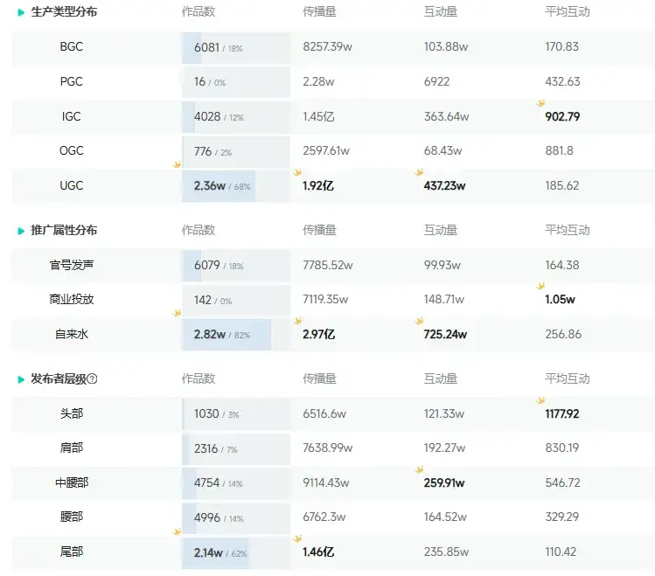
Task: Sort by 作品数 in 生产类型分布 header
Action: click(x=199, y=11)
